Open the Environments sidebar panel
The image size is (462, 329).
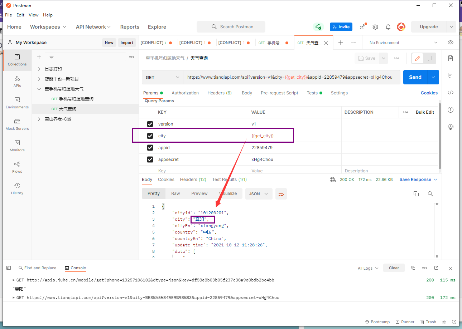17,103
